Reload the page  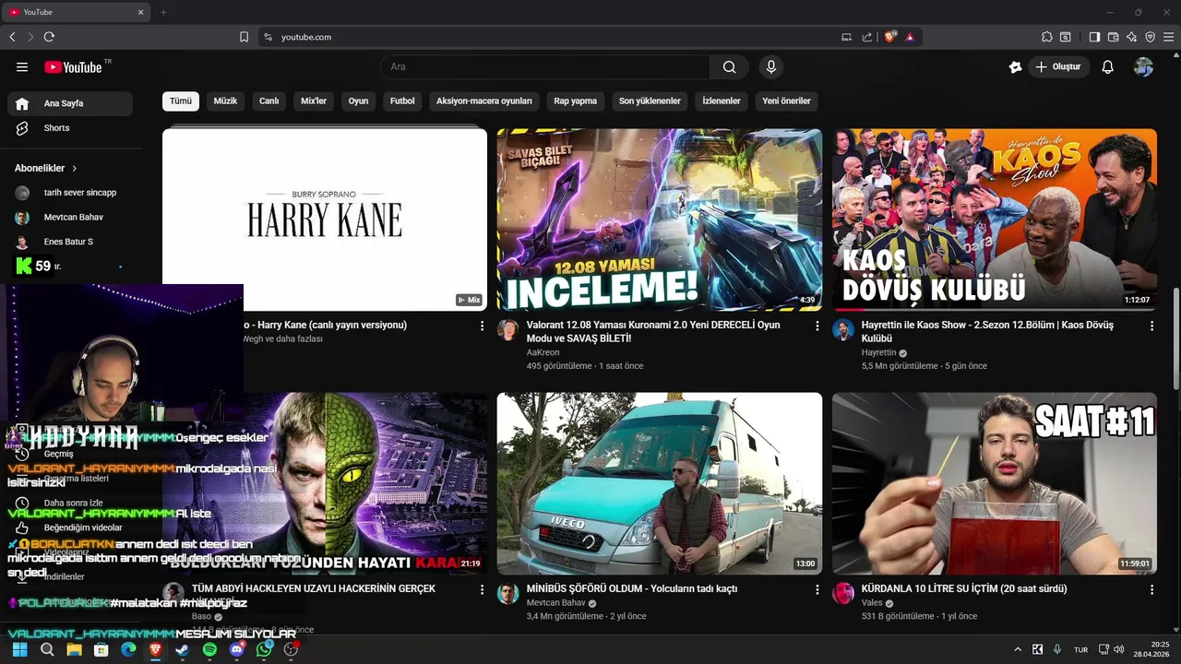49,37
